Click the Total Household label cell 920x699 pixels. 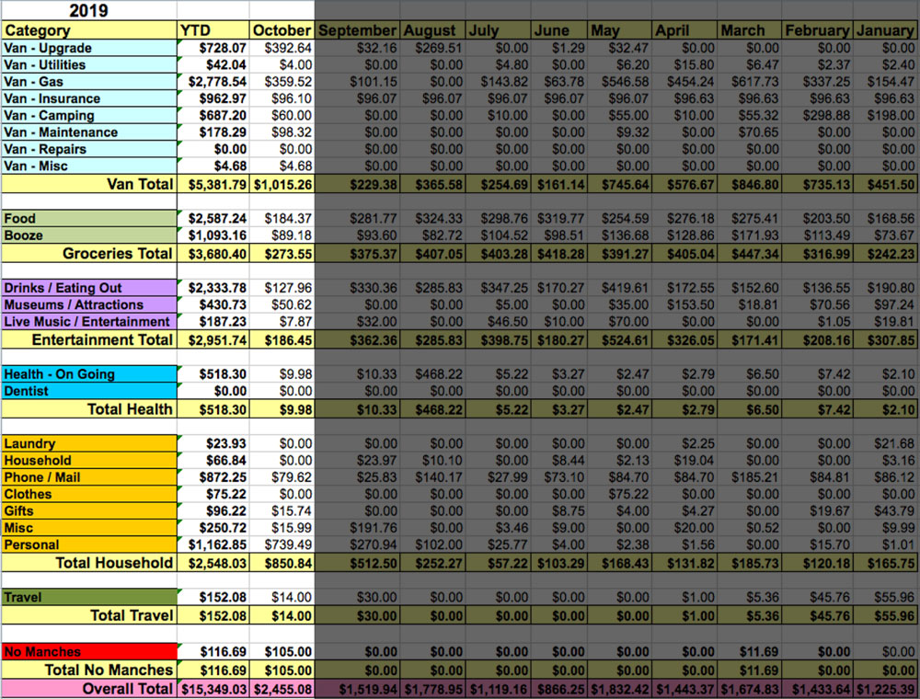pyautogui.click(x=87, y=562)
